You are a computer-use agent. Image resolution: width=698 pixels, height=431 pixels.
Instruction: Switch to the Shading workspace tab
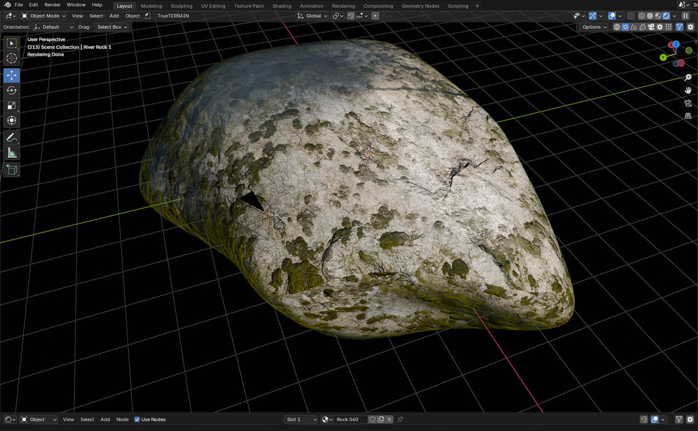point(282,6)
